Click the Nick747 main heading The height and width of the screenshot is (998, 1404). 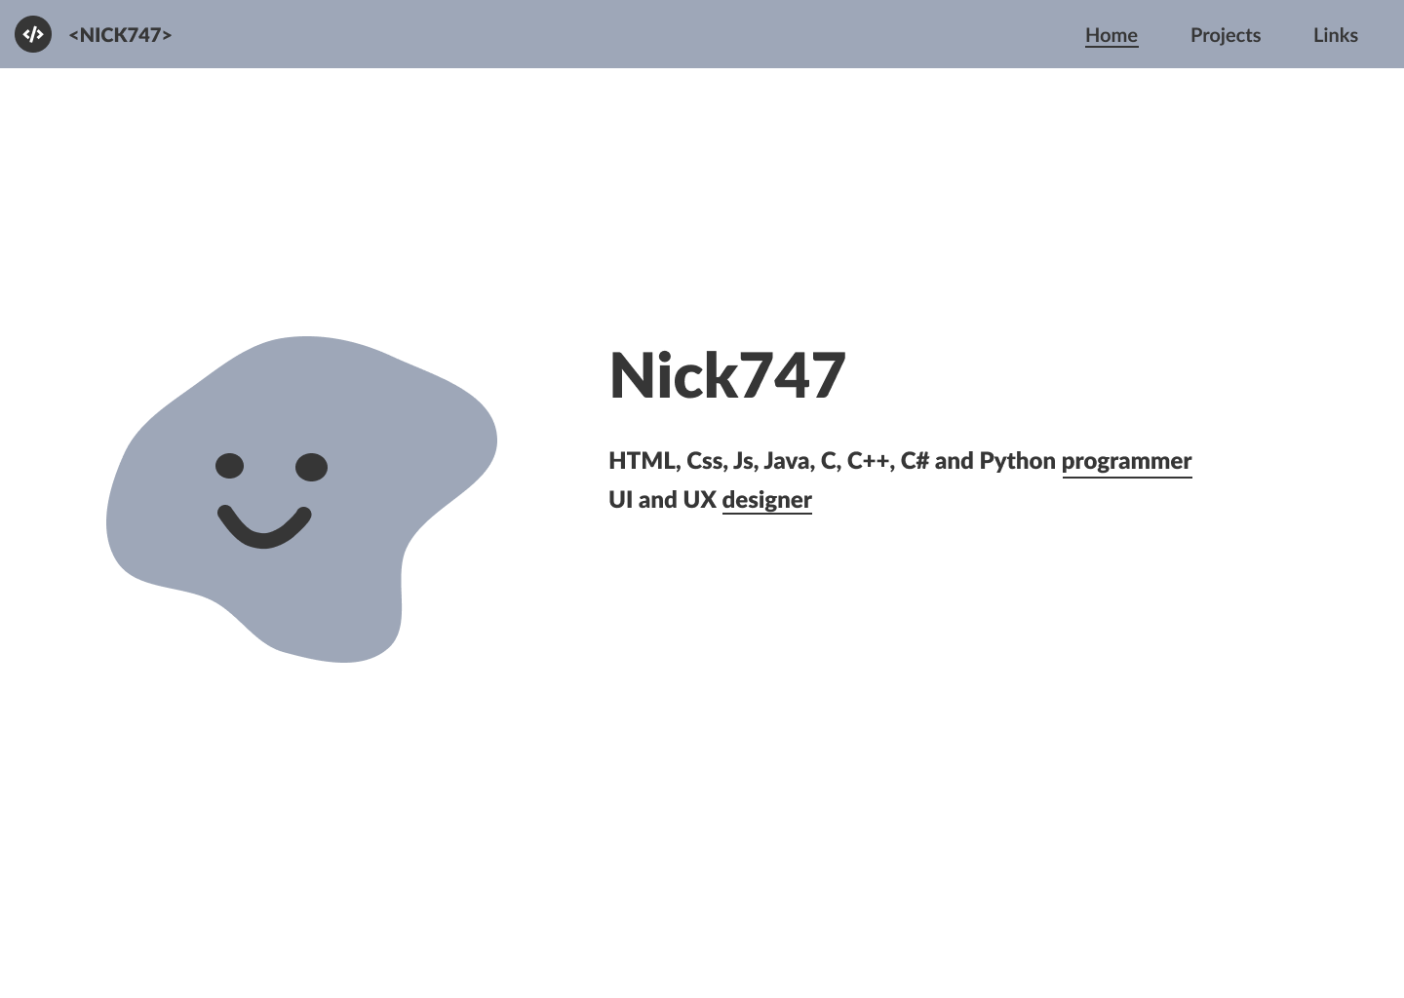[727, 375]
